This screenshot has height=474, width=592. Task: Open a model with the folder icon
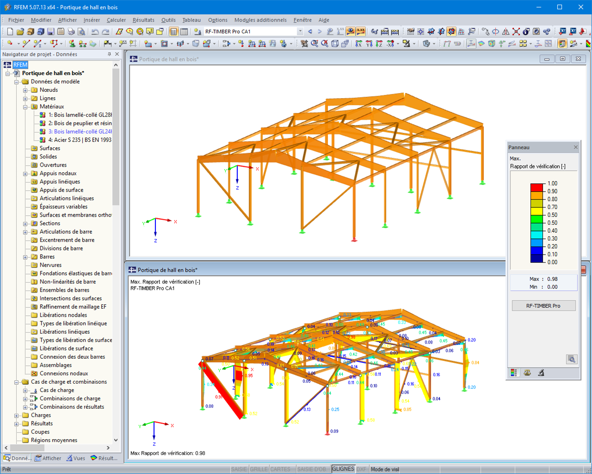pyautogui.click(x=20, y=31)
